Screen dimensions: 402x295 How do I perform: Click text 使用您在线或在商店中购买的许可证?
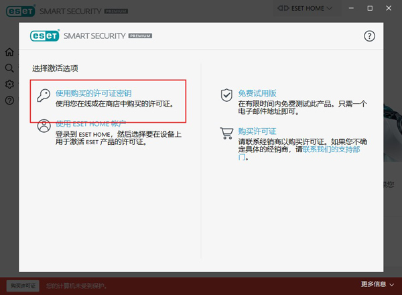pos(115,104)
